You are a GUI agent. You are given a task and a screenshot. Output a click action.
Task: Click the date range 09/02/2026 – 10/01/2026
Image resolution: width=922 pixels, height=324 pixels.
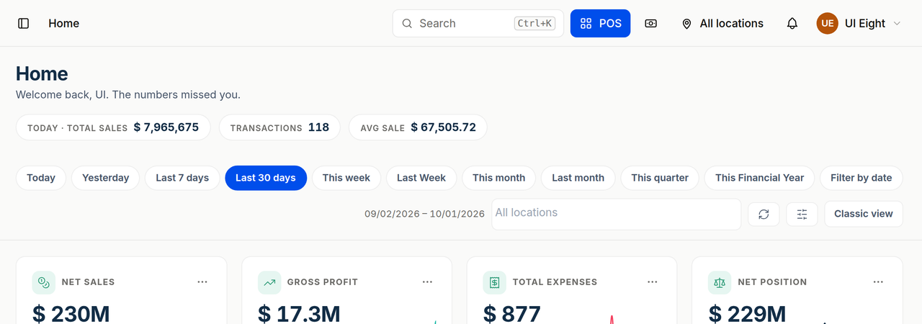click(x=424, y=214)
